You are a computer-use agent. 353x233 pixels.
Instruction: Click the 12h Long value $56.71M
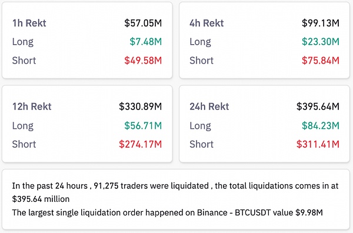pos(143,125)
